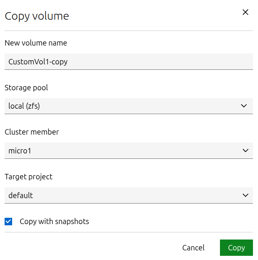
Task: Click the "Copy volume" dialog heading
Action: (x=37, y=16)
